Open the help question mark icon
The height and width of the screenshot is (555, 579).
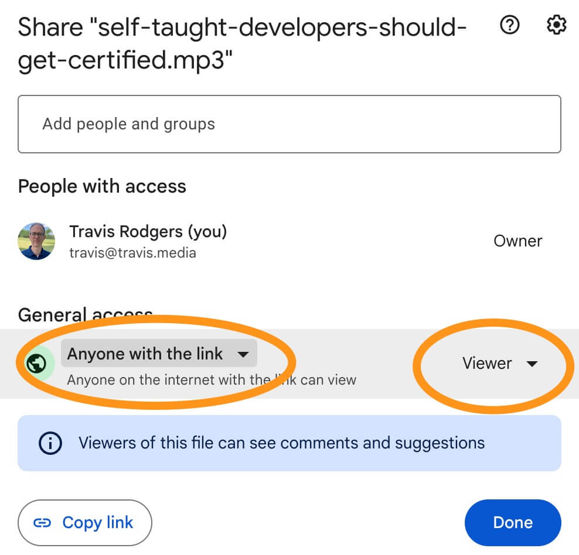(510, 25)
